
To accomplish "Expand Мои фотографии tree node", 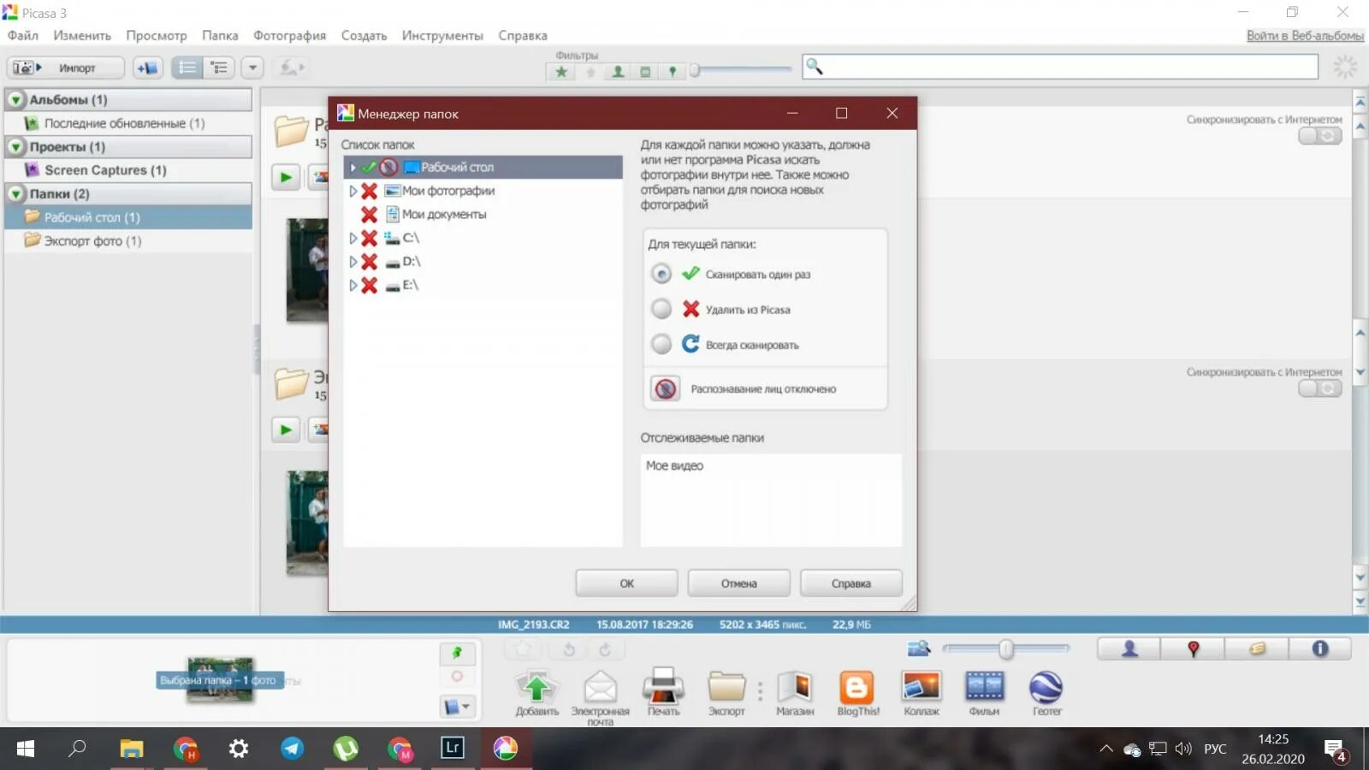I will click(353, 192).
